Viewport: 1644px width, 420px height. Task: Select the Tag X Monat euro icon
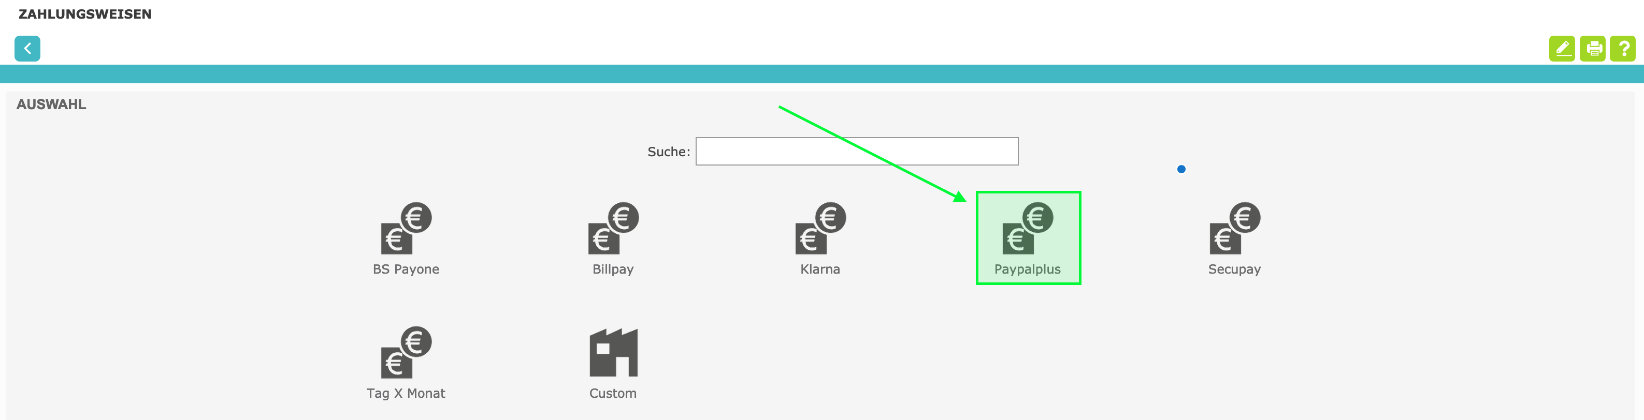(406, 352)
